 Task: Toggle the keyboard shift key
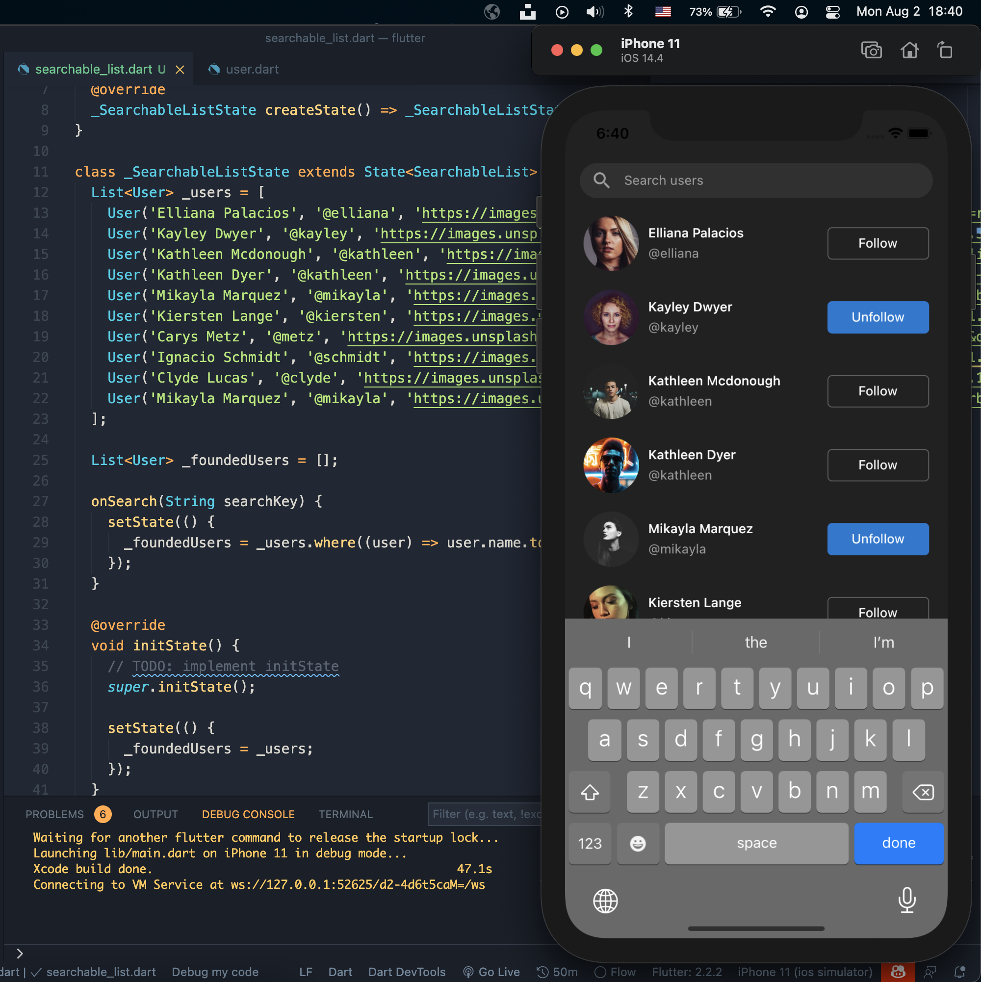click(590, 791)
